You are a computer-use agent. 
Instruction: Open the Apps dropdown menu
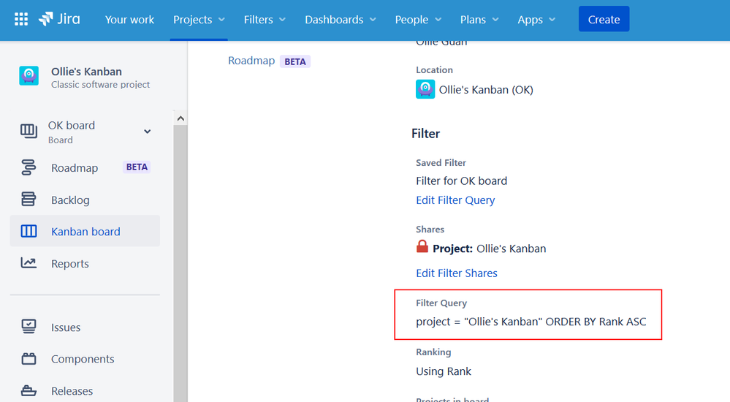tap(536, 20)
